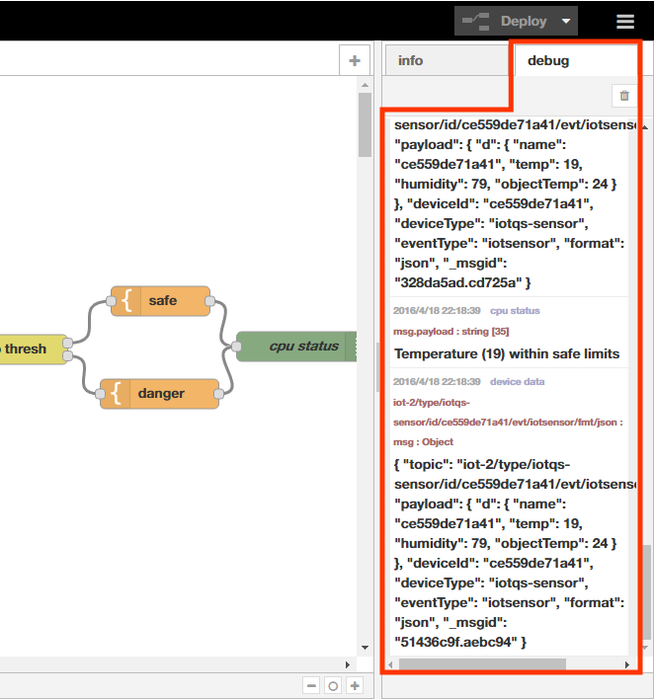Click the device data label in debug log

coord(517,382)
